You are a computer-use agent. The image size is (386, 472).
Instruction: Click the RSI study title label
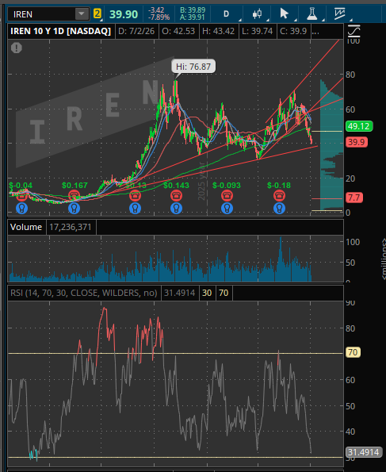[84, 293]
